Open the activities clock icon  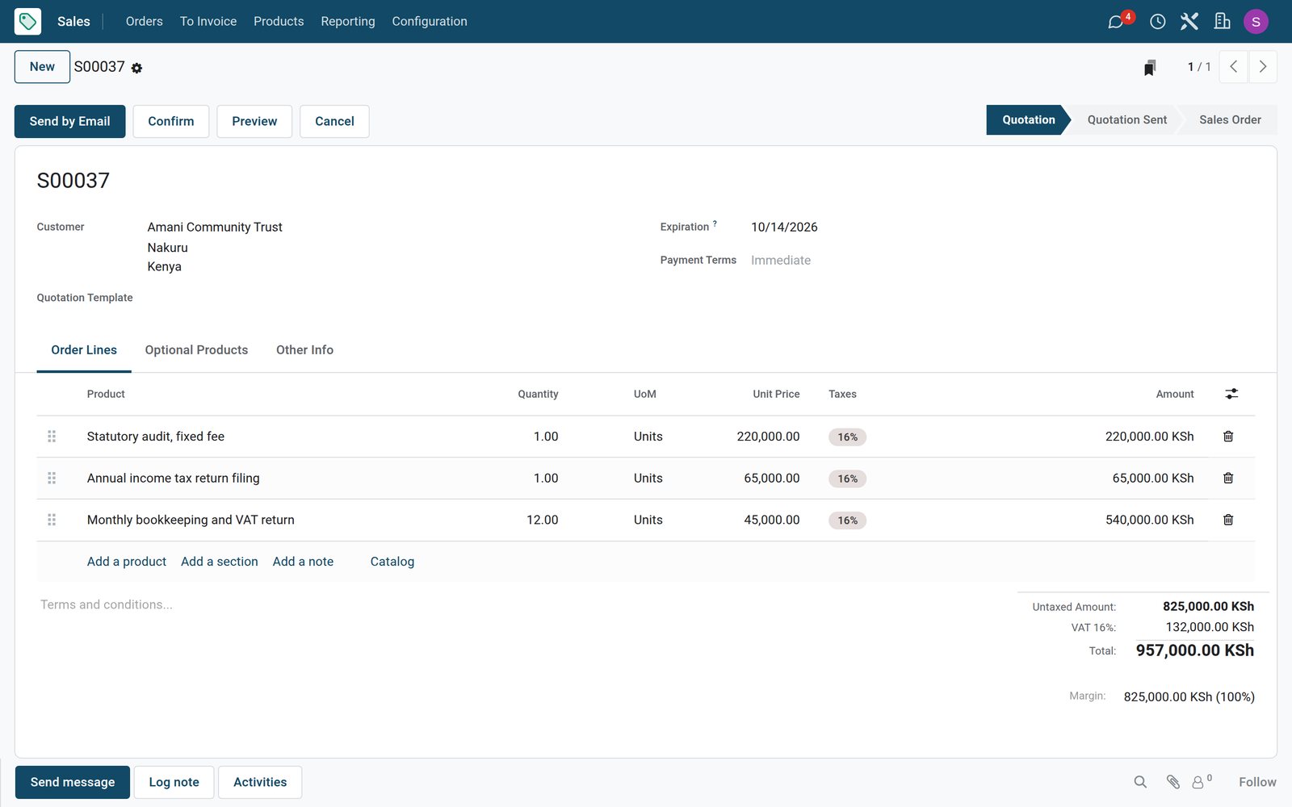pos(1157,22)
